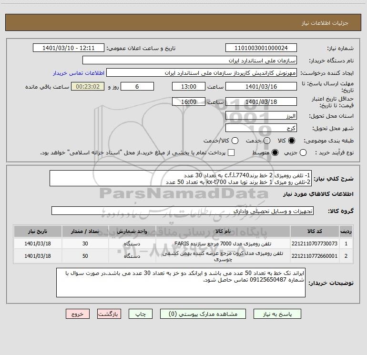Click the تاریخ نیاز column header
Screen dimensions: 367x355
pyautogui.click(x=38, y=231)
